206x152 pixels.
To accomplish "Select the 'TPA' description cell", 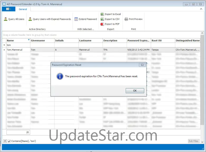I will tap(115, 50).
